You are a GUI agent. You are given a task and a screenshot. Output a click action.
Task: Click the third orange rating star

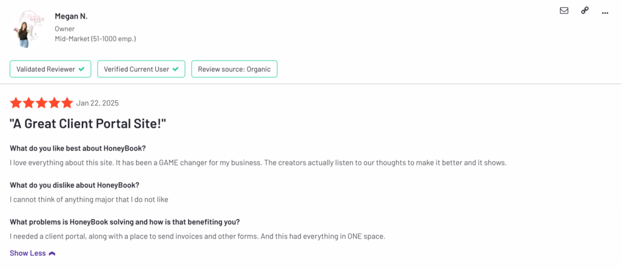coord(42,103)
